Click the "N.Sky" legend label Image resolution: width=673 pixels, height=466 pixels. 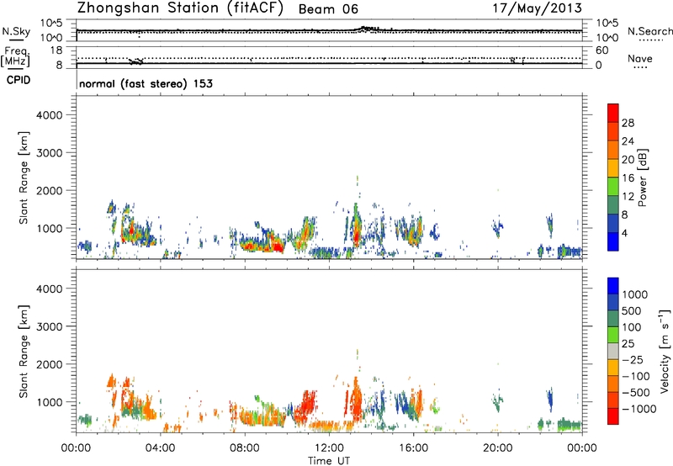(x=16, y=31)
